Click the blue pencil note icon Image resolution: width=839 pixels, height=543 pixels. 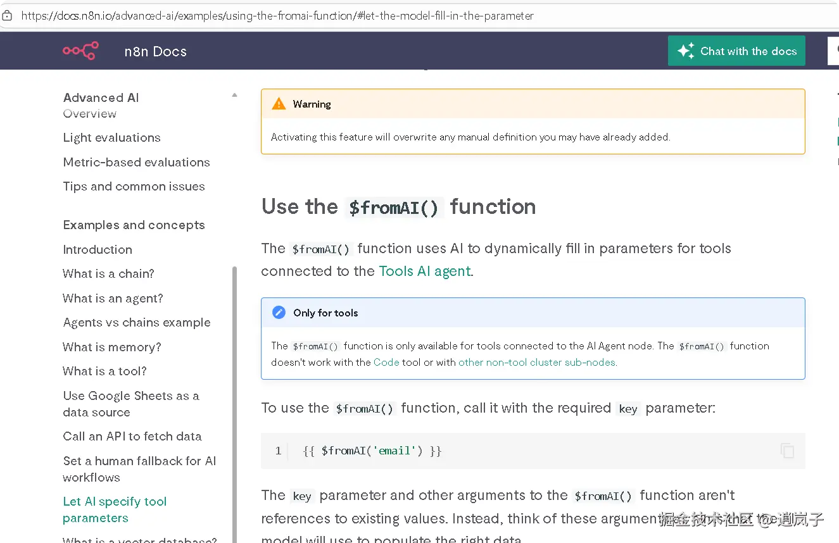click(279, 313)
